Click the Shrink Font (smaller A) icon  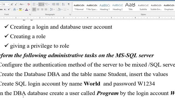(x=16, y=4)
